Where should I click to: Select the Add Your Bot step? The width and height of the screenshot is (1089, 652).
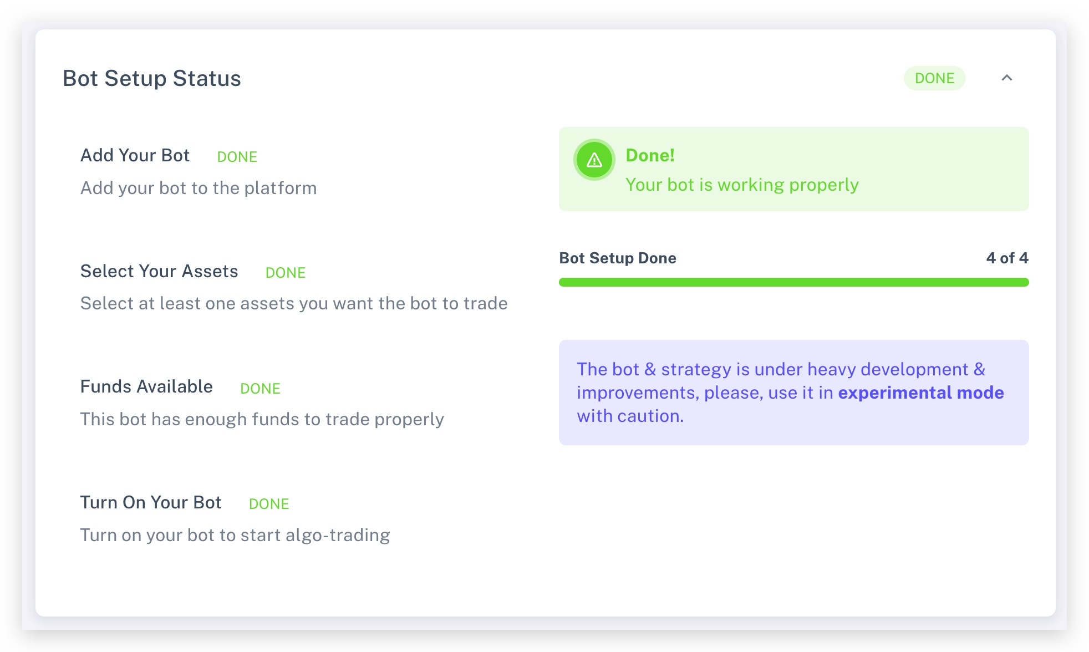(x=135, y=155)
